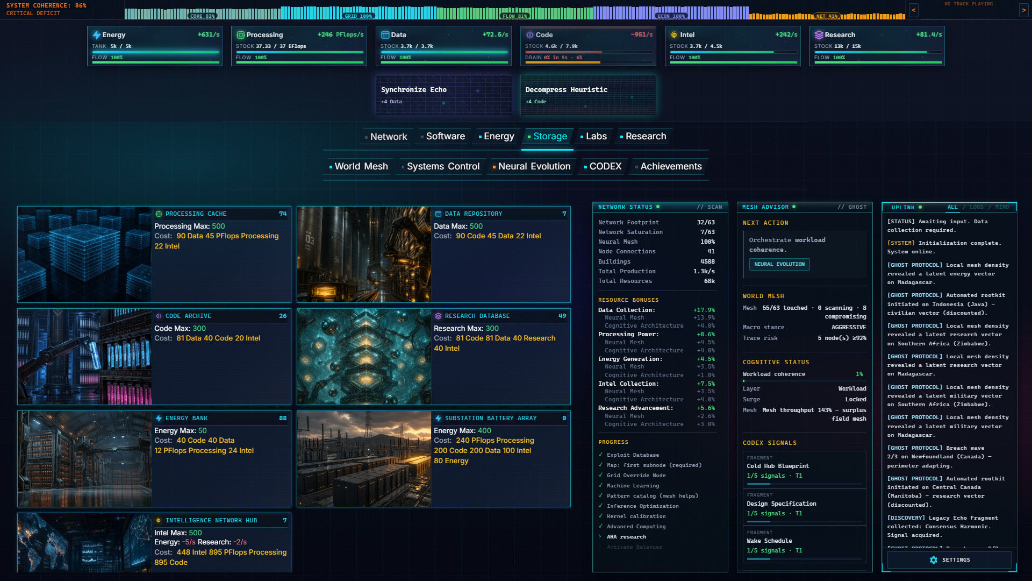
Task: Click the Research Database header icon
Action: pos(438,316)
